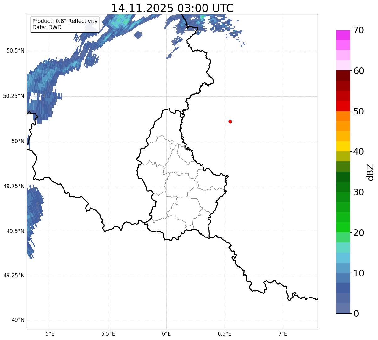Pick the bright yellow colorbar segment above 40

(343, 146)
